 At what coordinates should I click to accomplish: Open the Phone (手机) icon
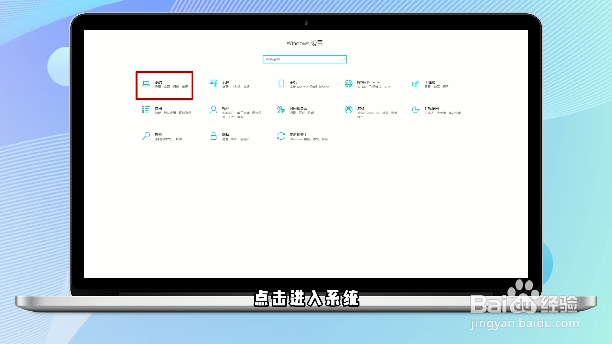click(x=281, y=83)
